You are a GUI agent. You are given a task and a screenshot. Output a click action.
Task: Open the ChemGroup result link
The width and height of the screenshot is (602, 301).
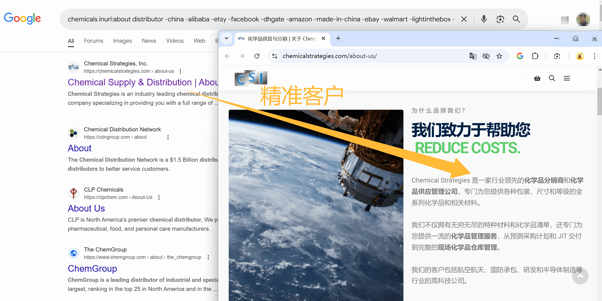[92, 268]
